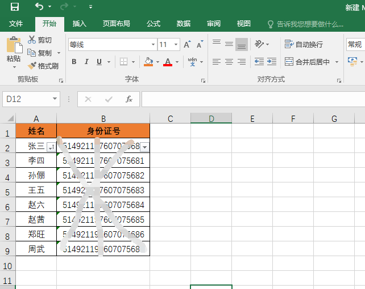
Task: Click the increase indent icon
Action: 272,62
